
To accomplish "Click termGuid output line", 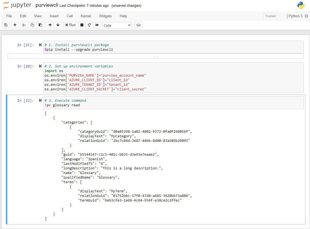I will (130, 200).
